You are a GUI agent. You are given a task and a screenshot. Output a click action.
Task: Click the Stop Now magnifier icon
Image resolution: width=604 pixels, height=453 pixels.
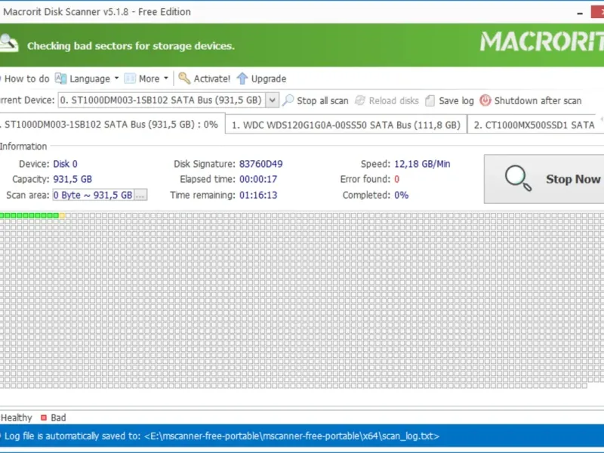click(518, 178)
